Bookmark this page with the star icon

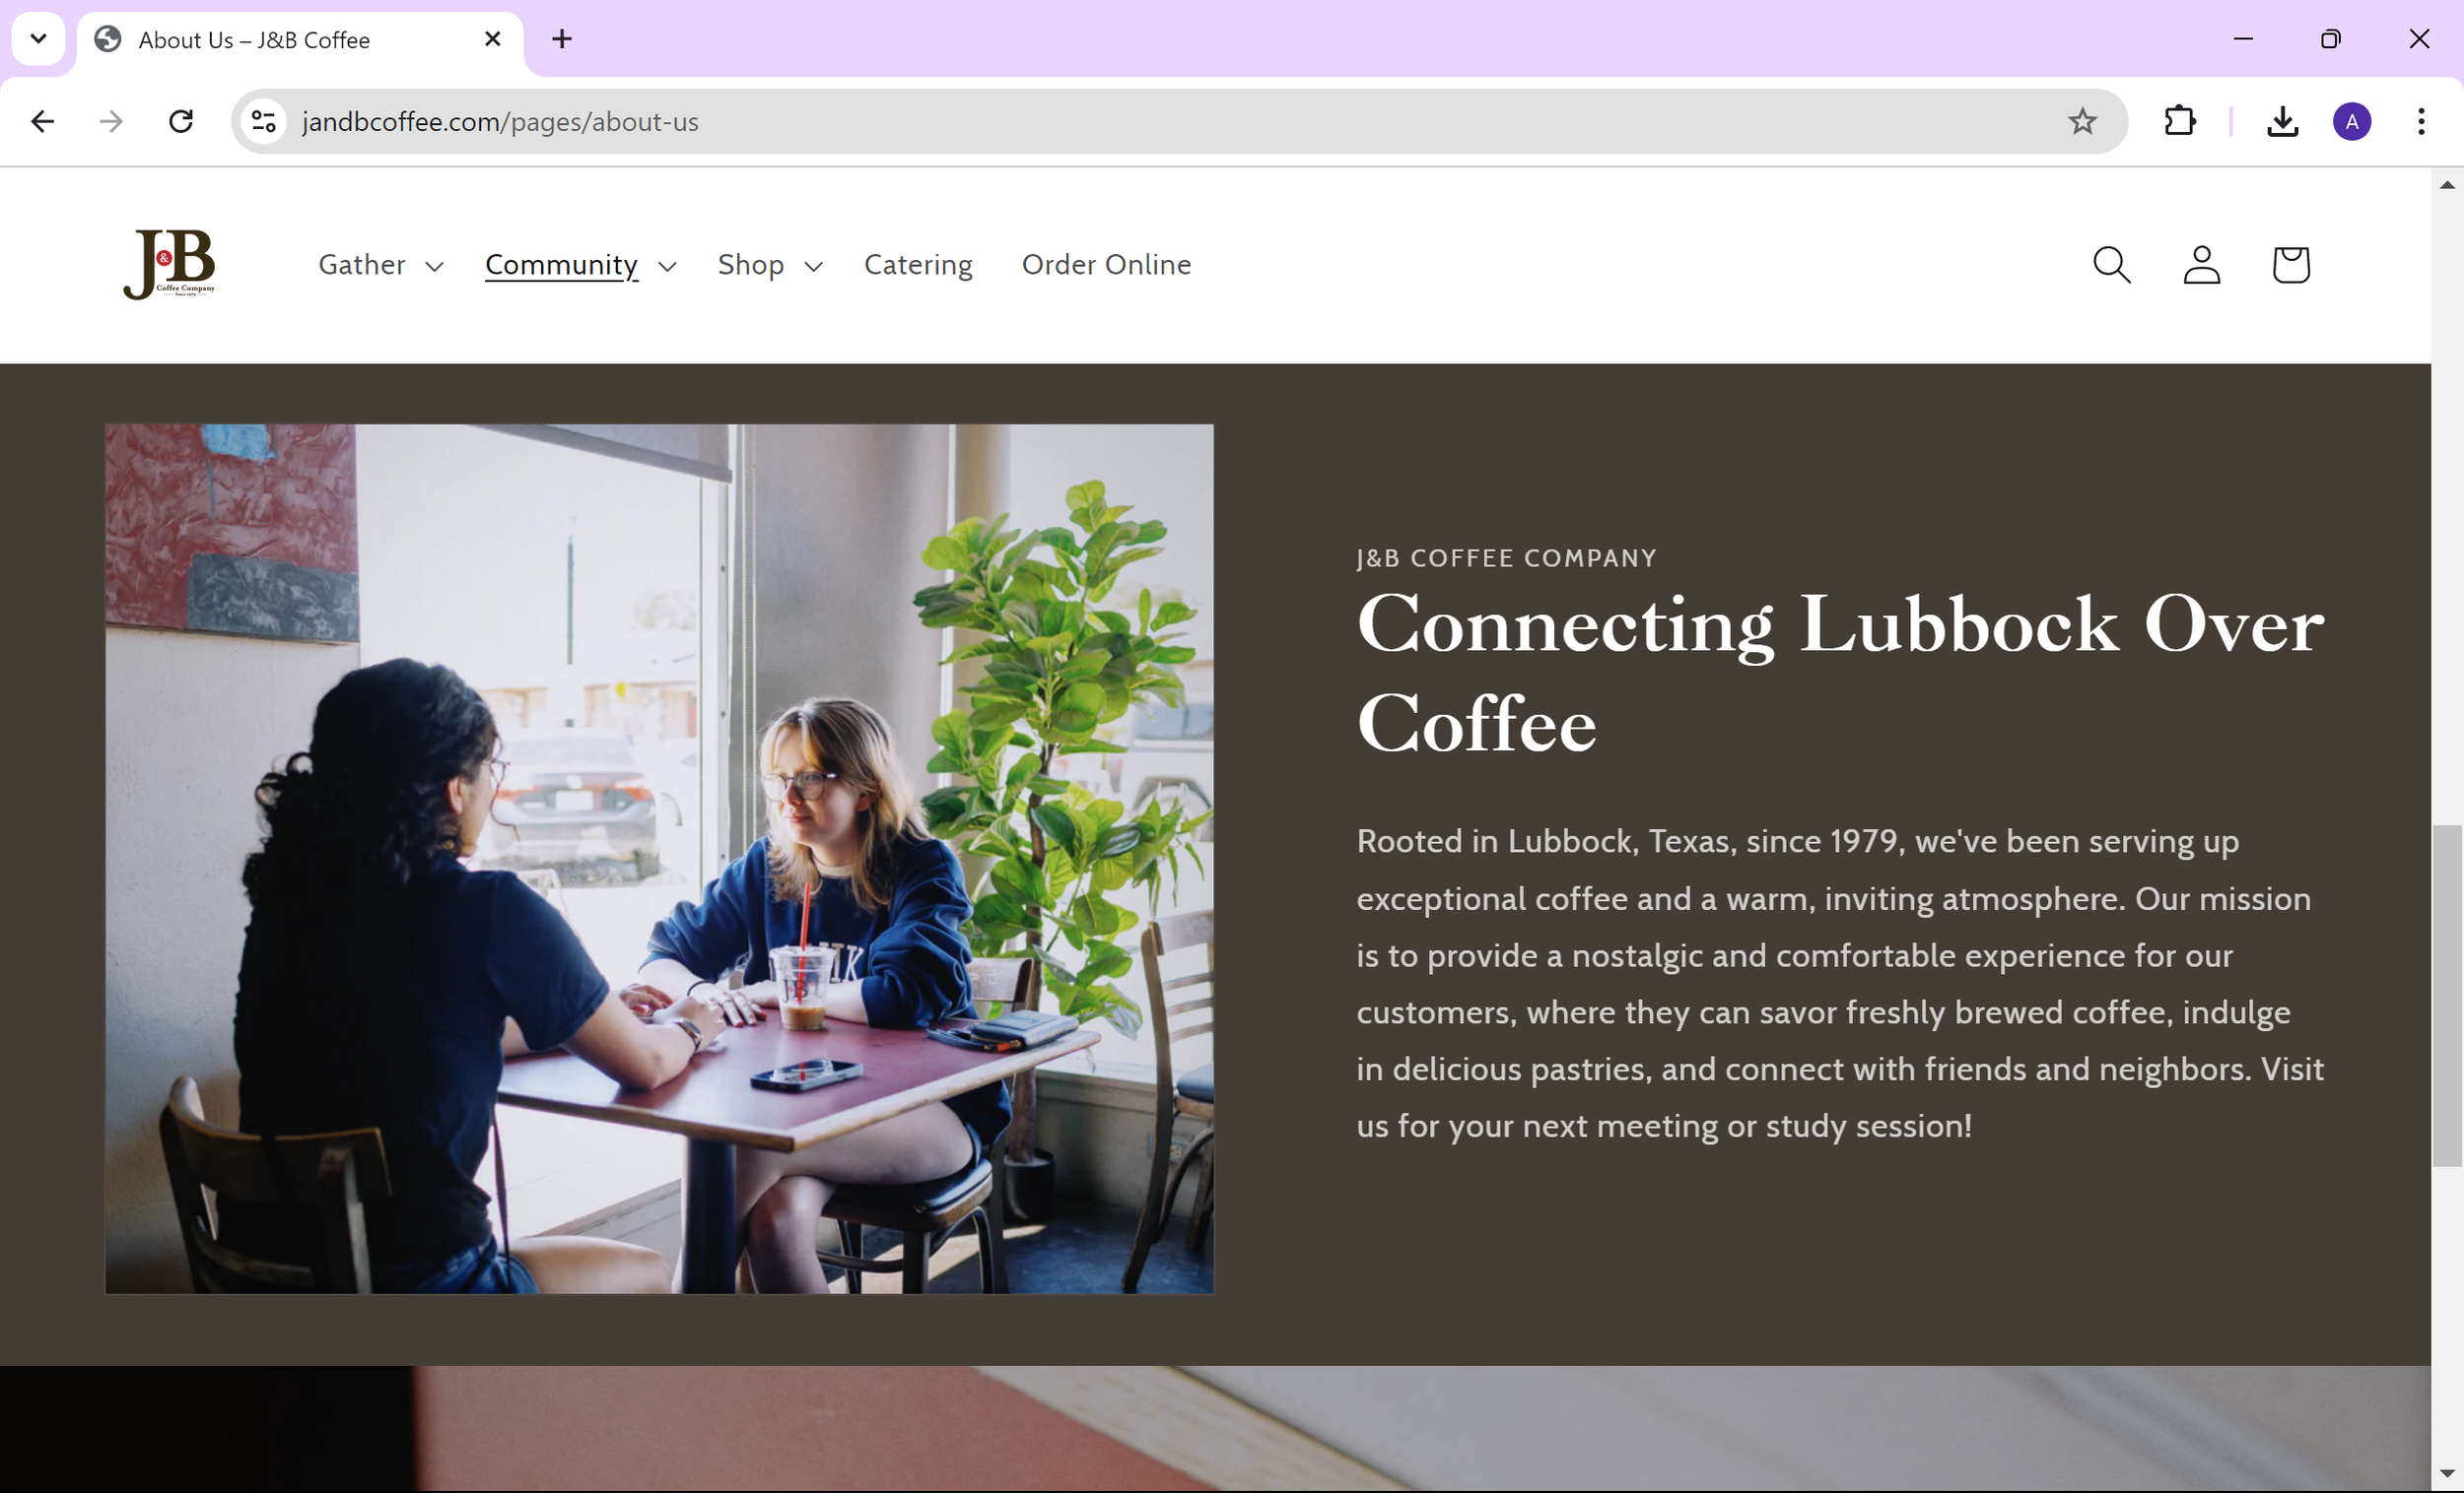click(2082, 122)
